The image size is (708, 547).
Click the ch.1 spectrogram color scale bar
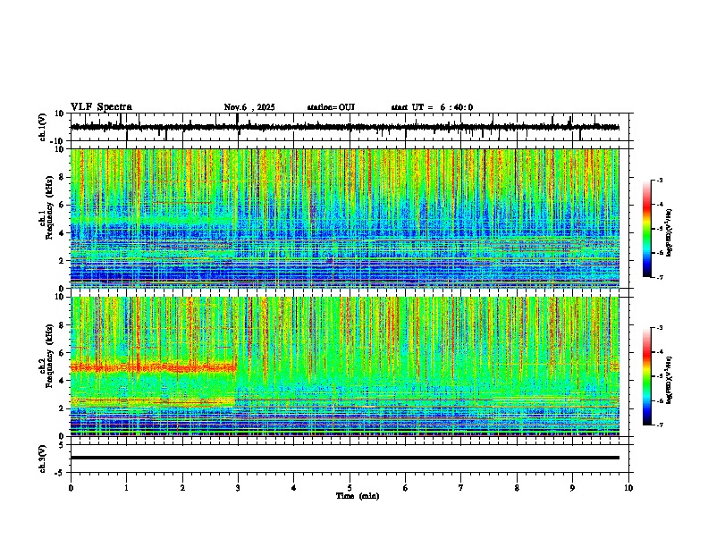(x=647, y=229)
